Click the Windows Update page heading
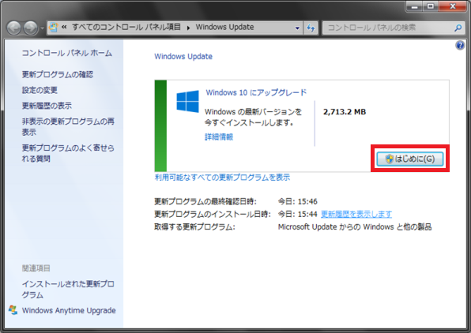Image resolution: width=471 pixels, height=333 pixels. [x=183, y=56]
